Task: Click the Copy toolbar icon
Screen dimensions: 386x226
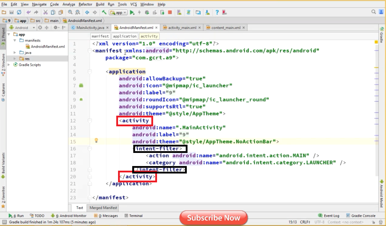Action: (x=53, y=12)
